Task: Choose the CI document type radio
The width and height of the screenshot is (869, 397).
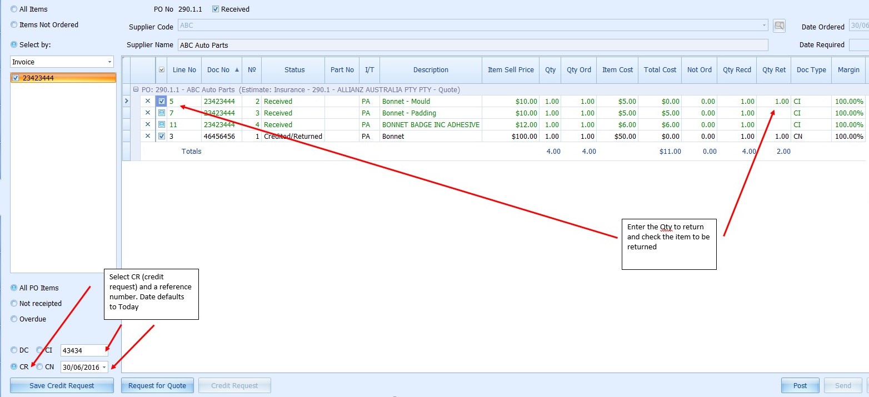Action: tap(39, 350)
